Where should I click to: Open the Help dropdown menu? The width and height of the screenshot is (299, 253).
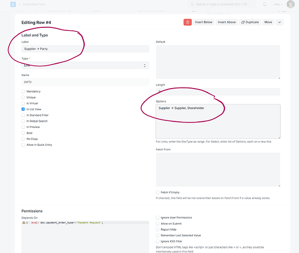coord(278,4)
